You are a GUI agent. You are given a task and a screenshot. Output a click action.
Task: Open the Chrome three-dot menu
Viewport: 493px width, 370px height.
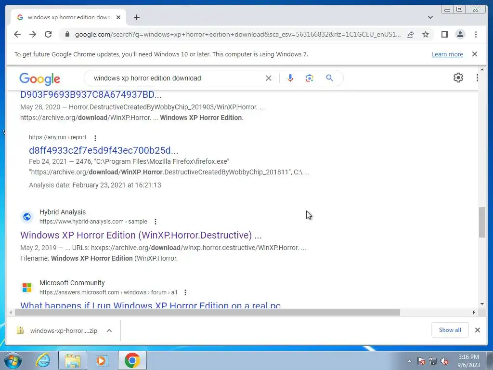tap(476, 34)
